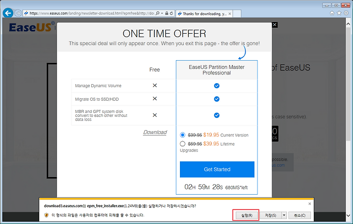The height and width of the screenshot is (224, 353).
Task: Select the $19.95 Current Version option
Action: 182,135
